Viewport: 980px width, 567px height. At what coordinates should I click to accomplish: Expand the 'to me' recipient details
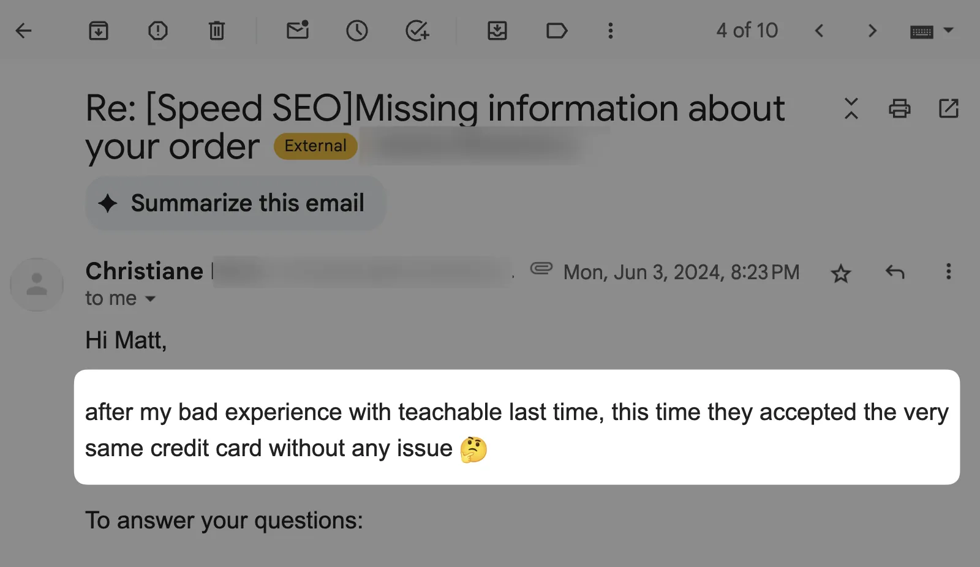click(x=121, y=299)
